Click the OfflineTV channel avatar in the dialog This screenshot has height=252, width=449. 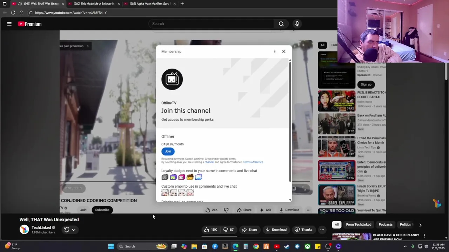coord(172,79)
